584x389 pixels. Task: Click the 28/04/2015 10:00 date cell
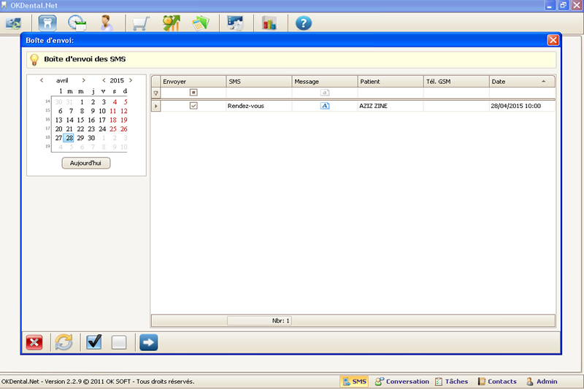tap(522, 106)
